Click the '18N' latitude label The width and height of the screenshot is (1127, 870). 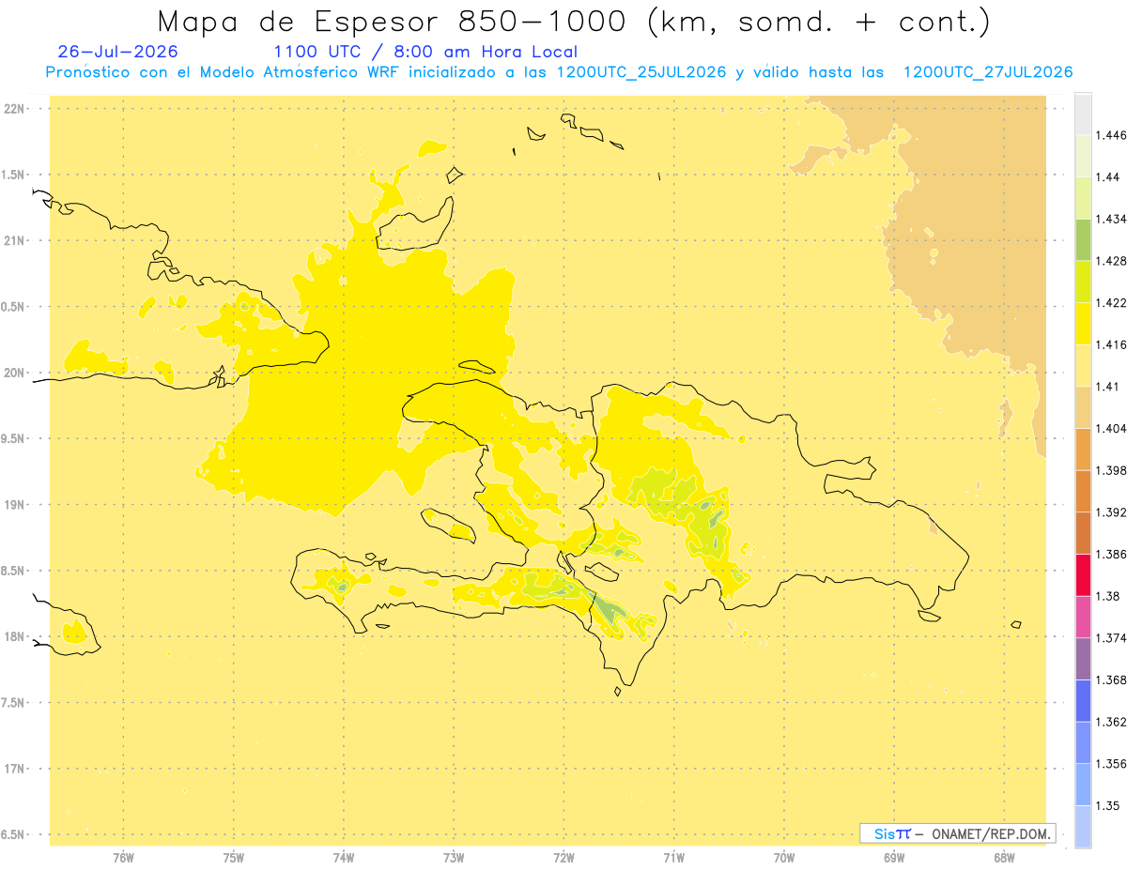pos(14,636)
